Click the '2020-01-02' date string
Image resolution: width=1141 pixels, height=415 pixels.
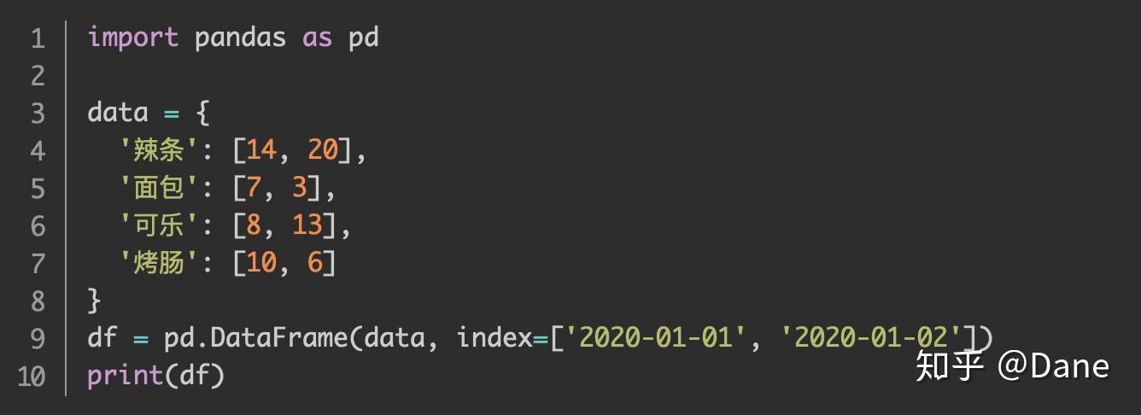pos(872,338)
